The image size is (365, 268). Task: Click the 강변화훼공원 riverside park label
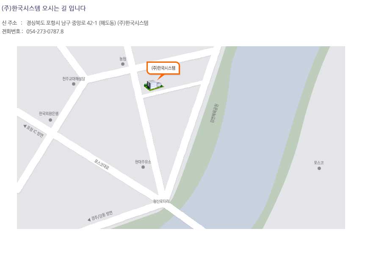point(214,113)
